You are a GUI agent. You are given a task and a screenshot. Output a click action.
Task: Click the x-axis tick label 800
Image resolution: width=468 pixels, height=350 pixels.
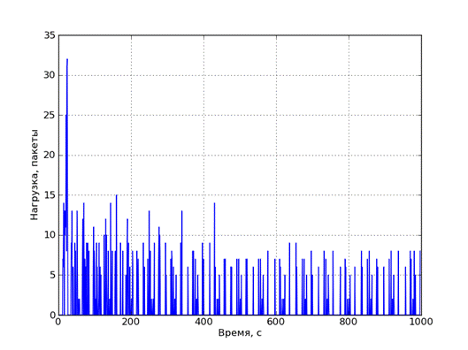click(x=349, y=322)
